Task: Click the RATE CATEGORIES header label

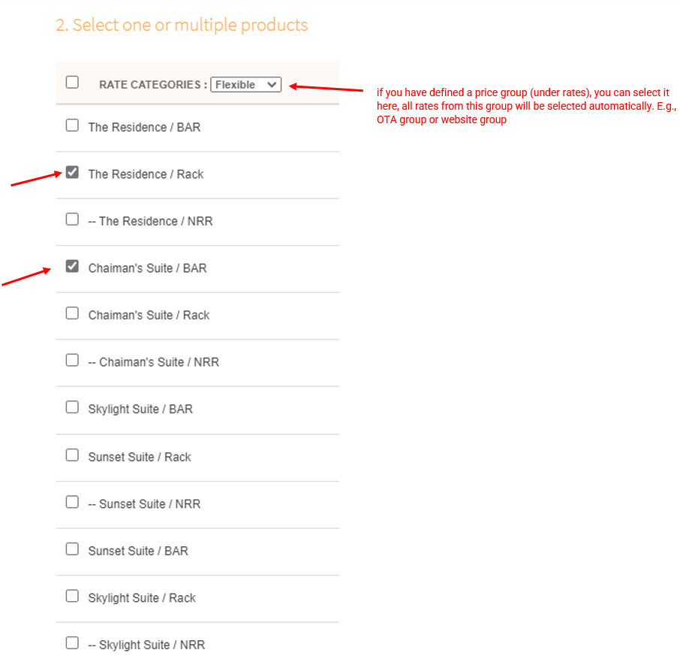Action: (x=153, y=85)
